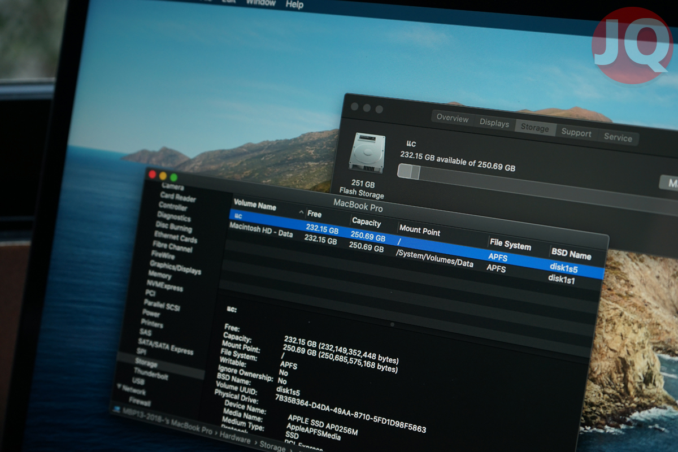The width and height of the screenshot is (678, 452).
Task: Select the highlighted Storage item in the sidebar
Action: point(146,363)
